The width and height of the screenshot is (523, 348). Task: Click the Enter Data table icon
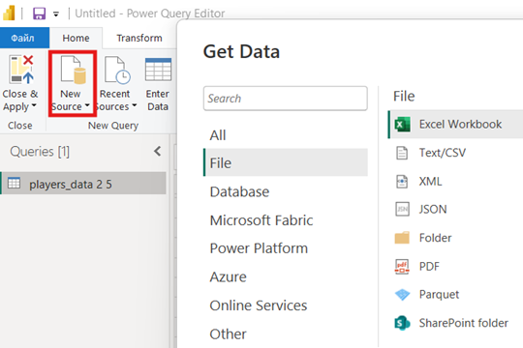(159, 70)
